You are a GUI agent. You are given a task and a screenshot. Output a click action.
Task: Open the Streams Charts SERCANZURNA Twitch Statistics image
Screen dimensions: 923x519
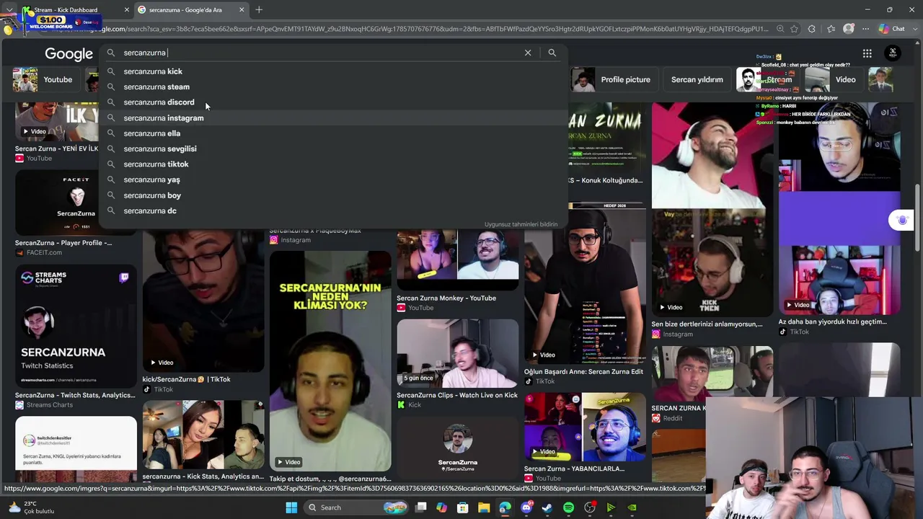point(76,327)
